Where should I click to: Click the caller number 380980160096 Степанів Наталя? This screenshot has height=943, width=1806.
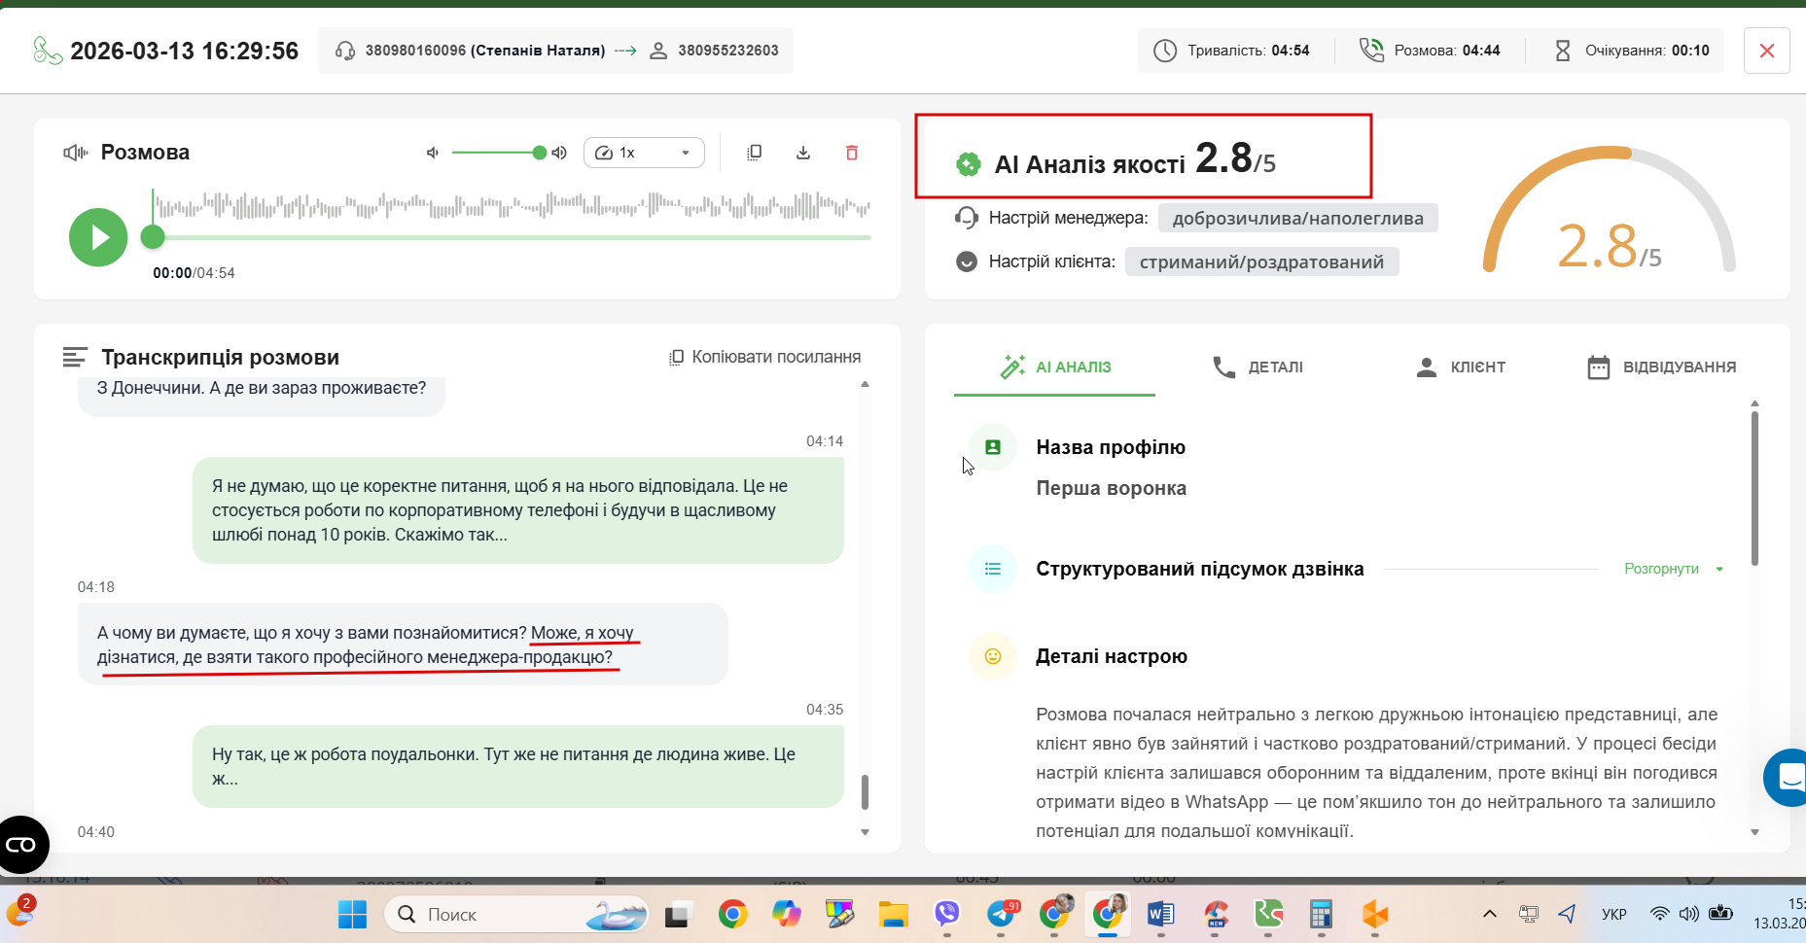point(485,51)
